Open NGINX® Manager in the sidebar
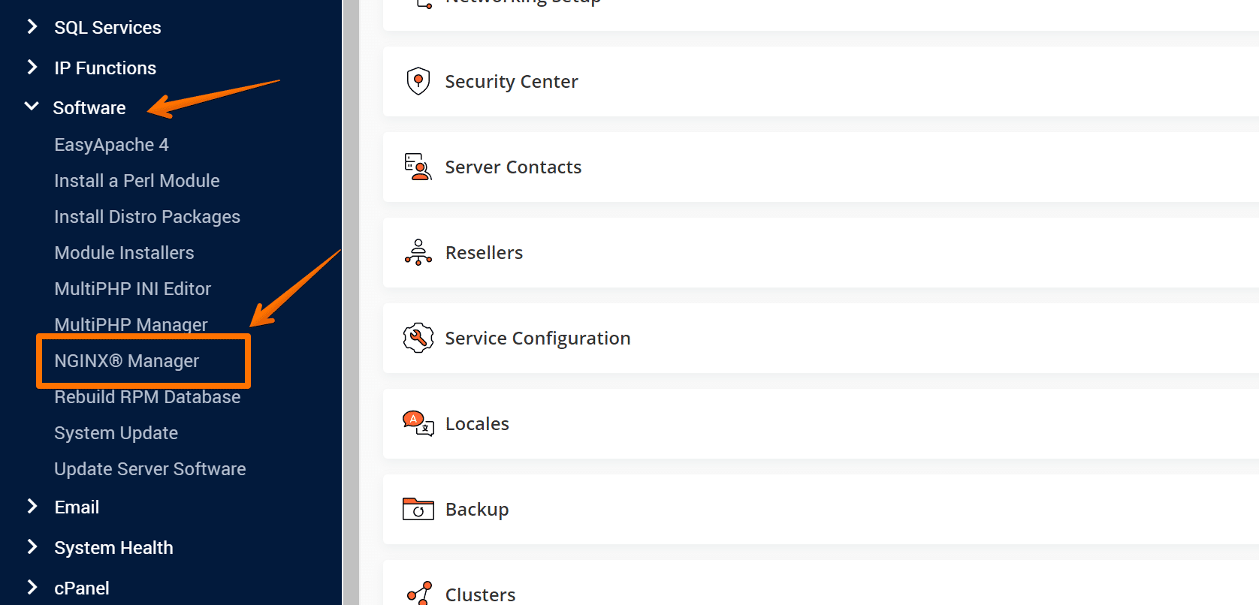The image size is (1259, 605). coord(127,361)
